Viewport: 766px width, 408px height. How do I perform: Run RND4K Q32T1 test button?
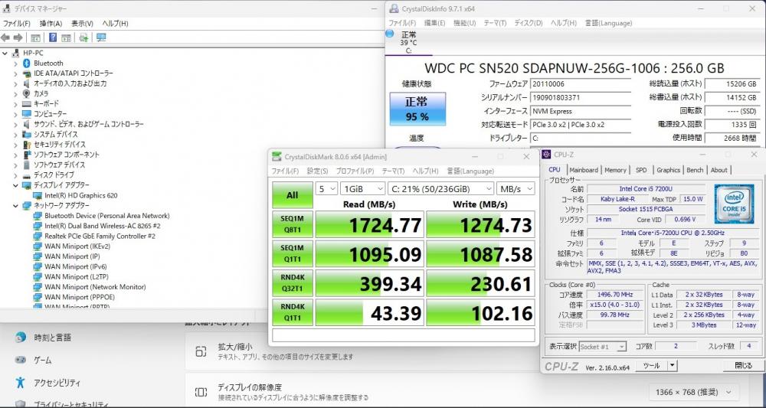[x=292, y=283]
